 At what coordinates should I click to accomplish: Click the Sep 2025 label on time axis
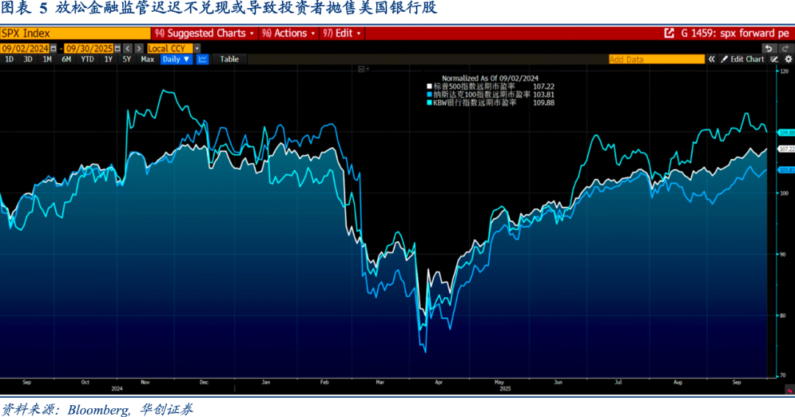(737, 382)
